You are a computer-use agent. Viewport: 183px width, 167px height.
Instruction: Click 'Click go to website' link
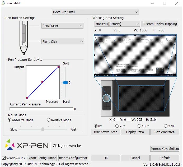click(67, 146)
